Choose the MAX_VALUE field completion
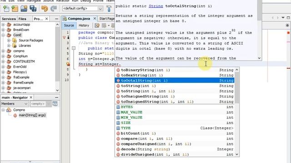291x163 pixels. [175, 112]
